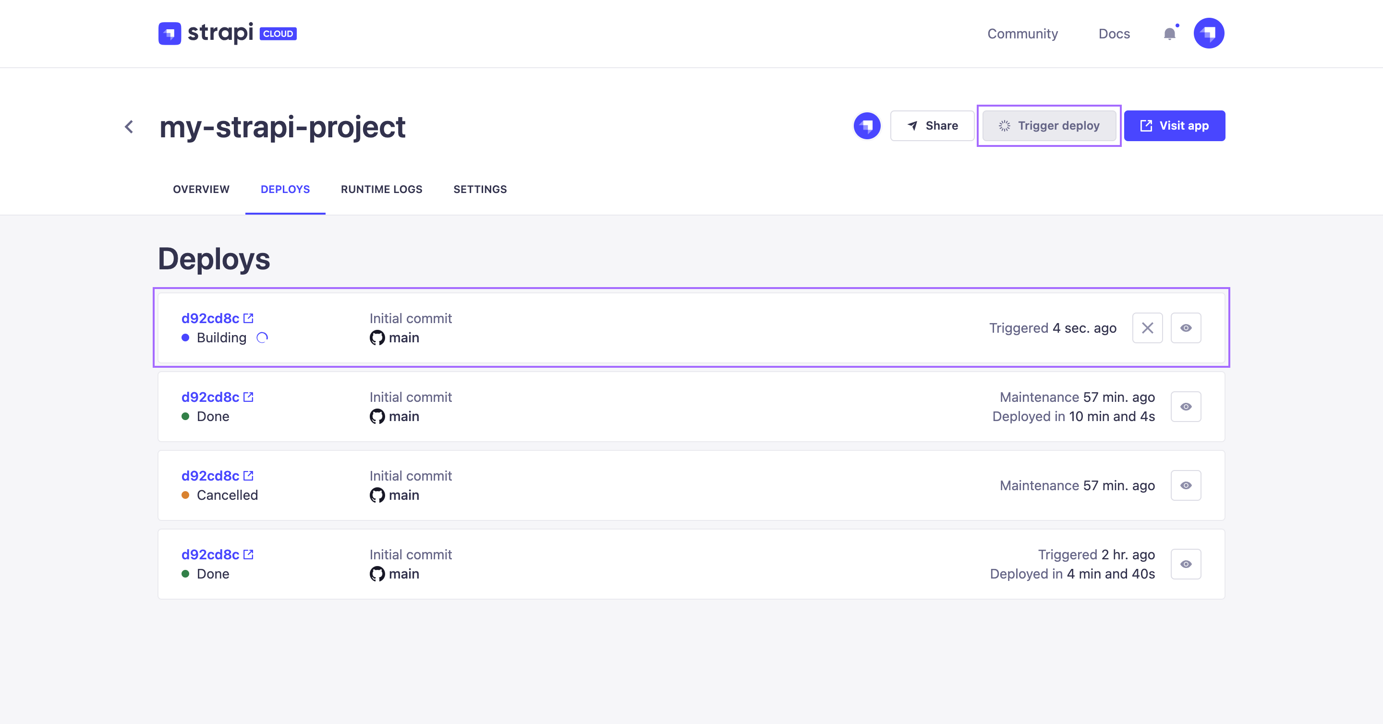The image size is (1383, 724).
Task: Switch to the Overview tab
Action: pyautogui.click(x=201, y=190)
